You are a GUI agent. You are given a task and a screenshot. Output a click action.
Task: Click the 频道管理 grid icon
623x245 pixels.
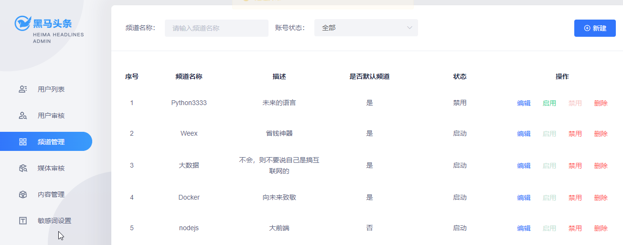22,142
